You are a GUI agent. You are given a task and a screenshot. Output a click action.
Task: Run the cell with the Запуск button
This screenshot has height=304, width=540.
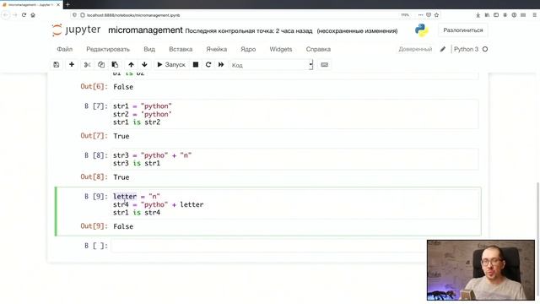click(171, 65)
